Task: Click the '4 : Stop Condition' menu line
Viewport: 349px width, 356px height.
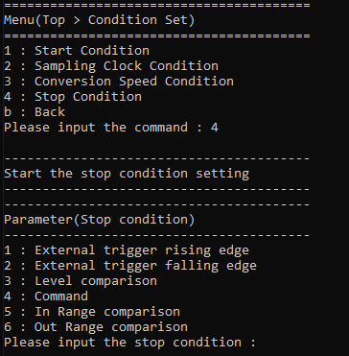Action: click(x=73, y=97)
